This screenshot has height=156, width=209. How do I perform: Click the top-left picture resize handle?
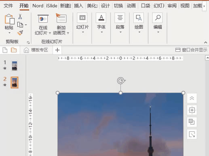coord(57,93)
